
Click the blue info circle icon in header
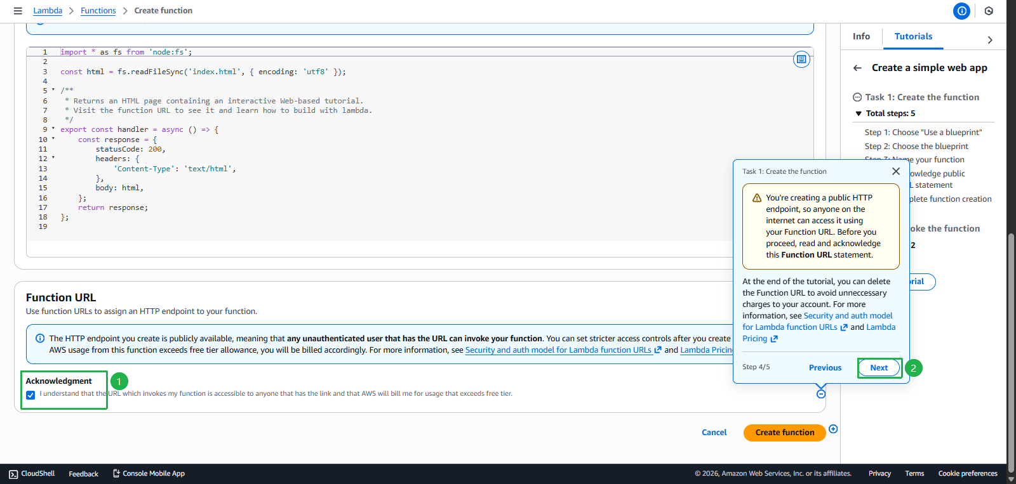tap(961, 11)
